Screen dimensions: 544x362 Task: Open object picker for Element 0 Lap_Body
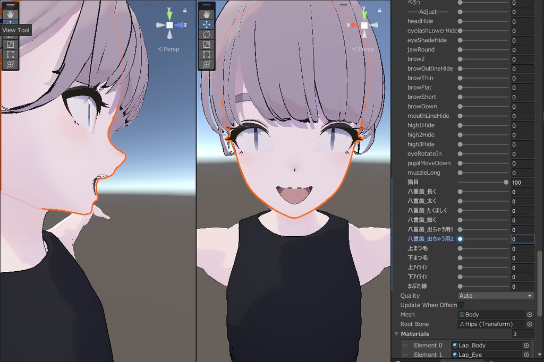pos(526,346)
